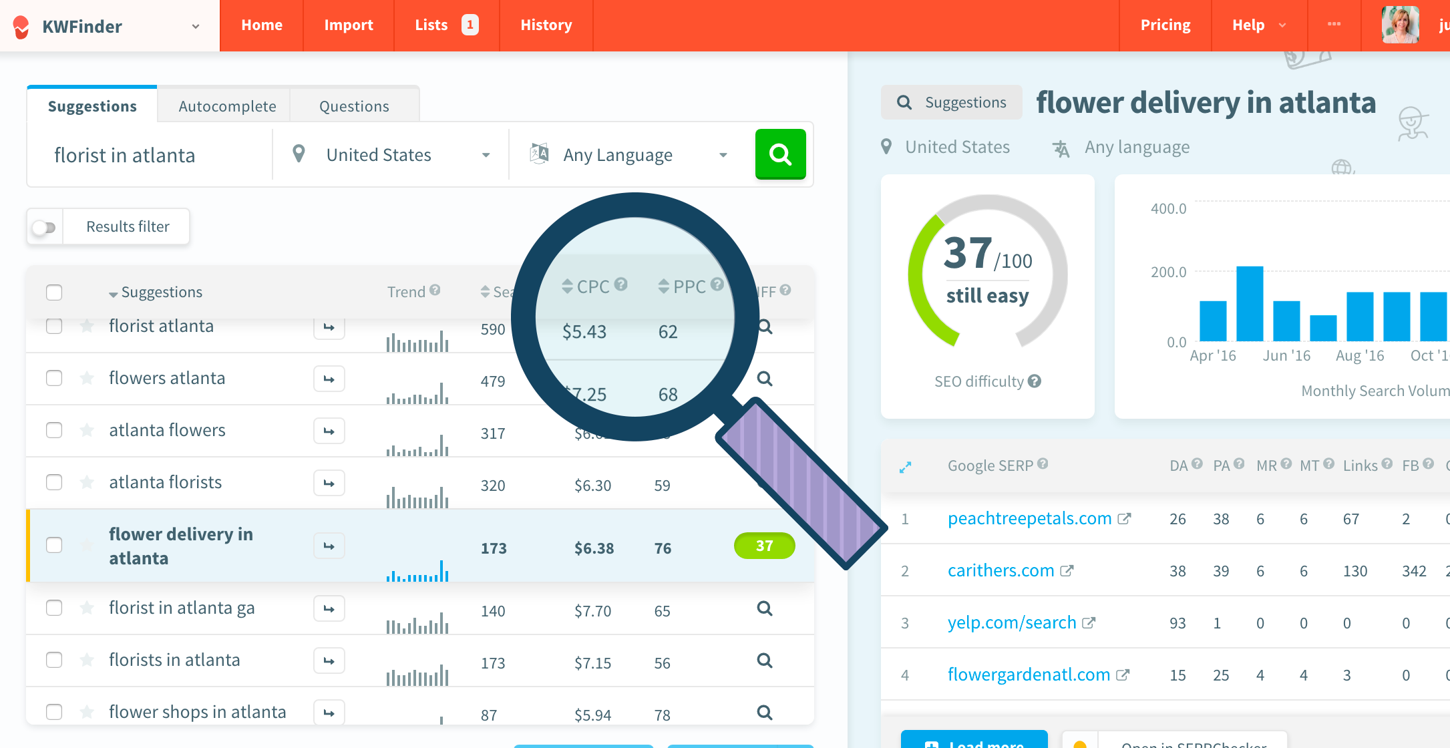Click SEO difficulty help question icon
Screen dimensions: 1450x748
coord(1035,381)
